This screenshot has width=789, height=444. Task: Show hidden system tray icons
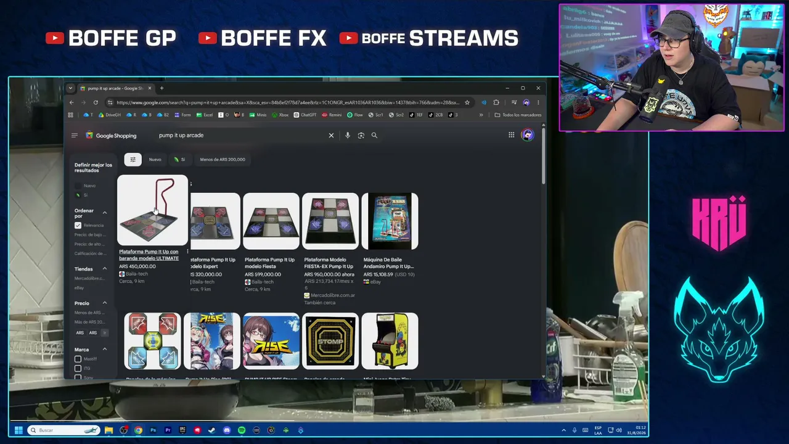(563, 430)
